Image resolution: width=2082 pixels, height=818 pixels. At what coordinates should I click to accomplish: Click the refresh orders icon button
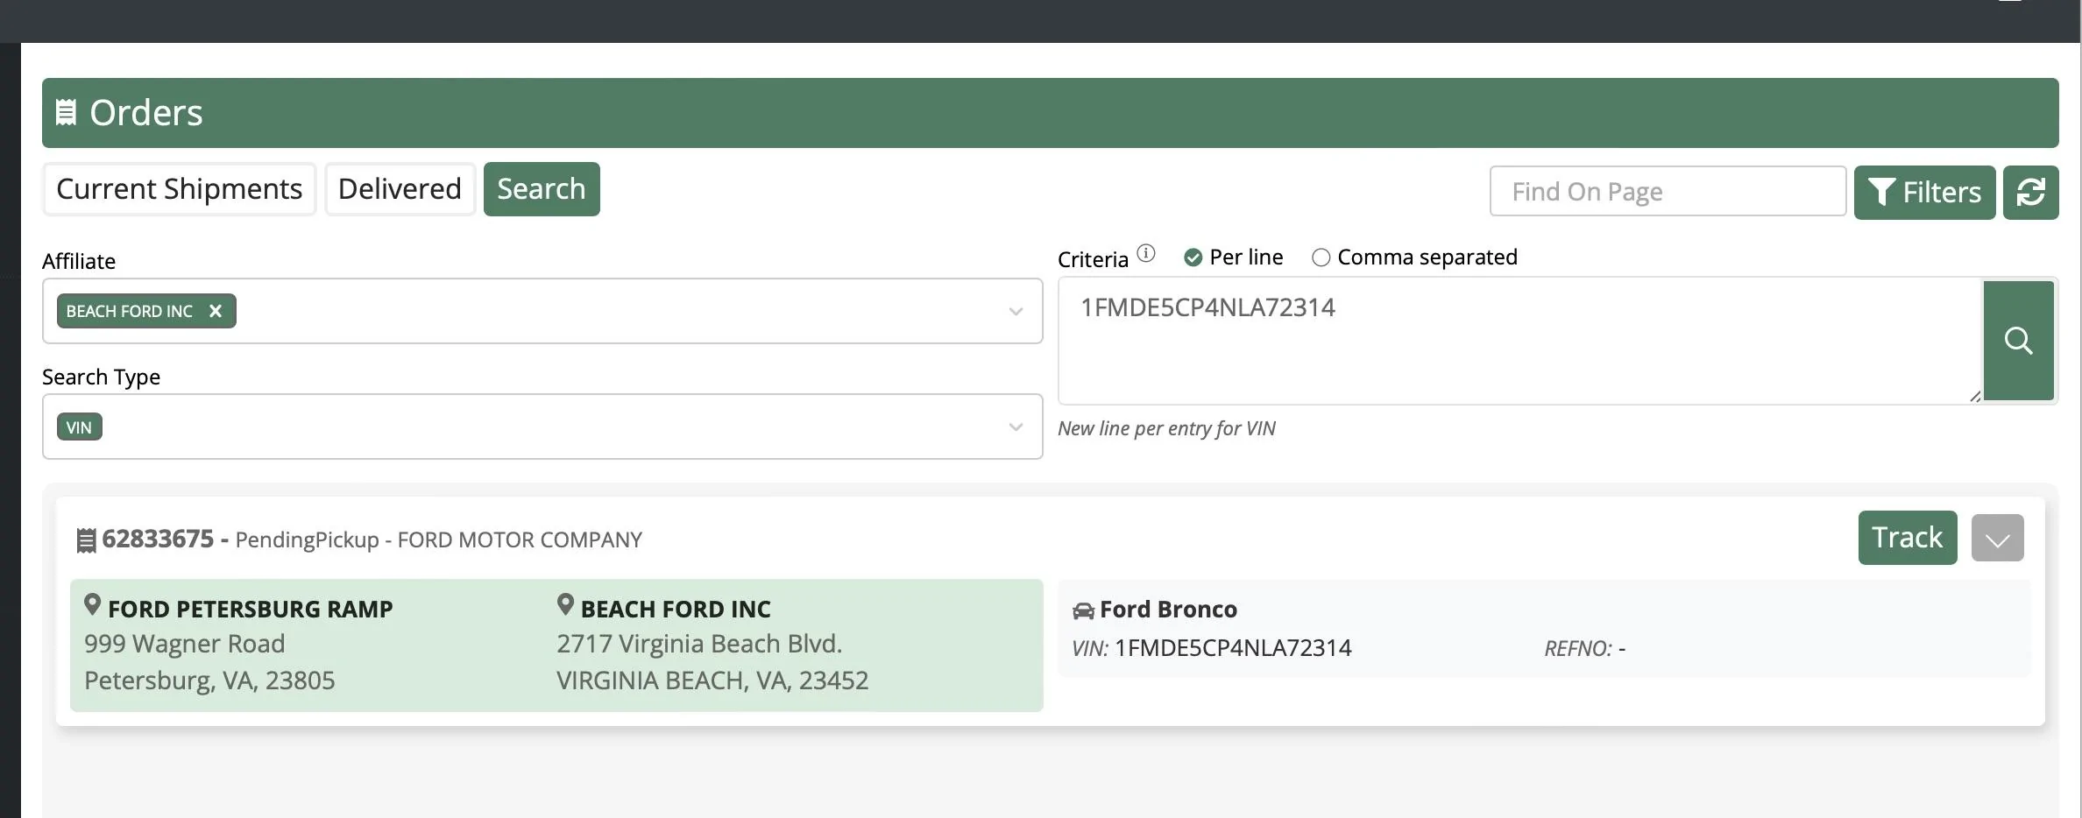(2030, 192)
